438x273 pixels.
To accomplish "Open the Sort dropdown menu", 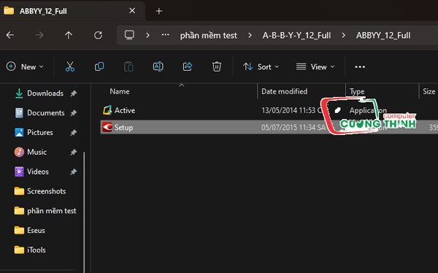I will click(x=261, y=66).
